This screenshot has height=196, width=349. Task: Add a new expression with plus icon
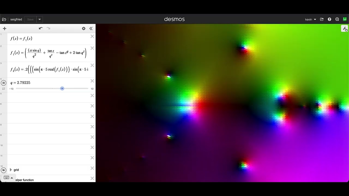tap(4, 28)
